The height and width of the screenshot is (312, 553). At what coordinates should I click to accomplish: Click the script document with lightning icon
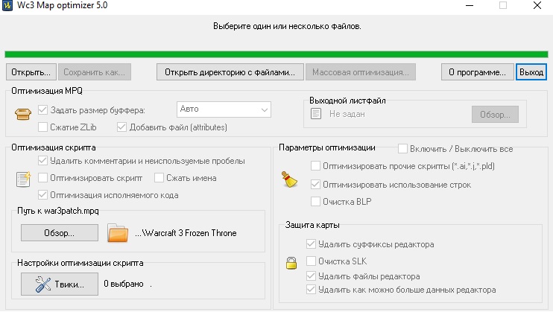[x=24, y=179]
